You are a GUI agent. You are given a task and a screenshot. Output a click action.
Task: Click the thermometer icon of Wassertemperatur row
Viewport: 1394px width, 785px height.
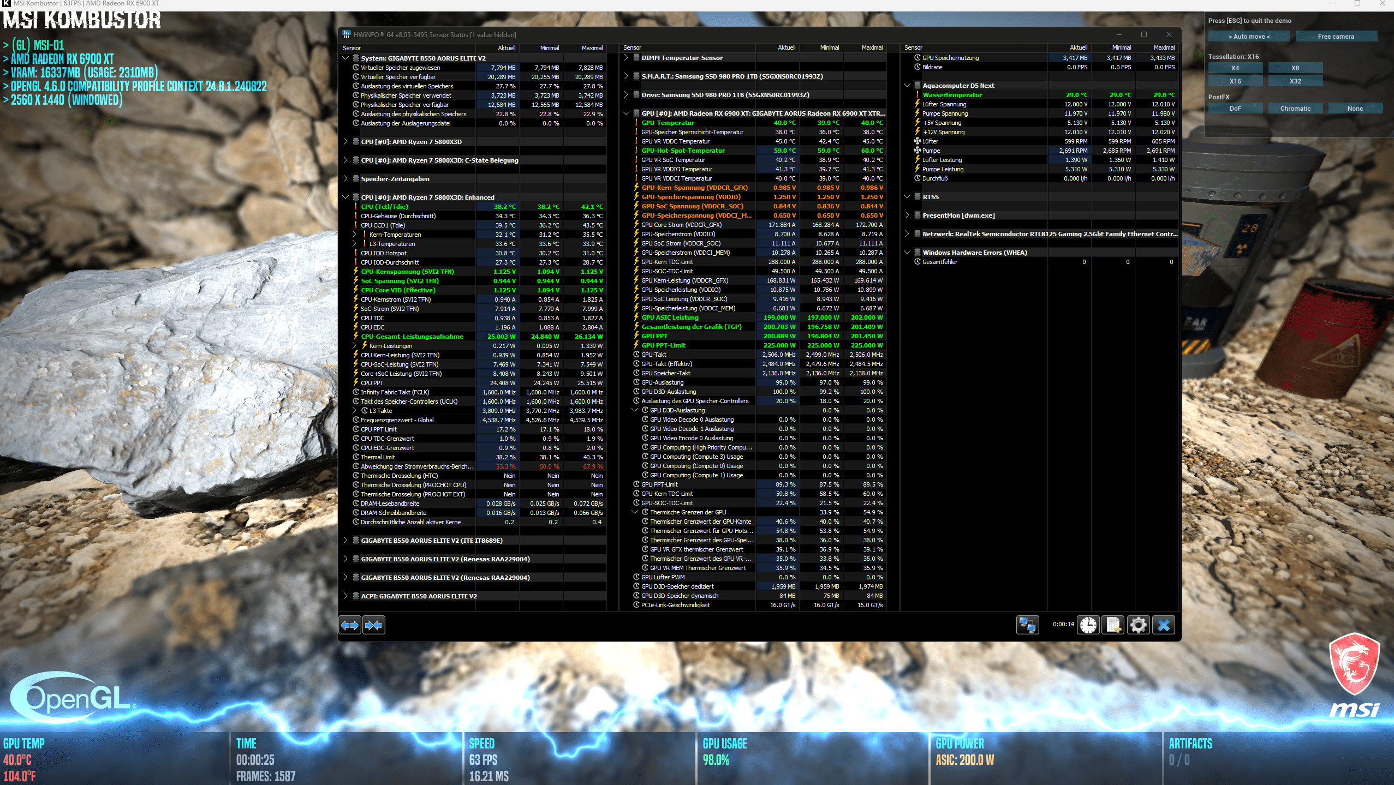[918, 95]
